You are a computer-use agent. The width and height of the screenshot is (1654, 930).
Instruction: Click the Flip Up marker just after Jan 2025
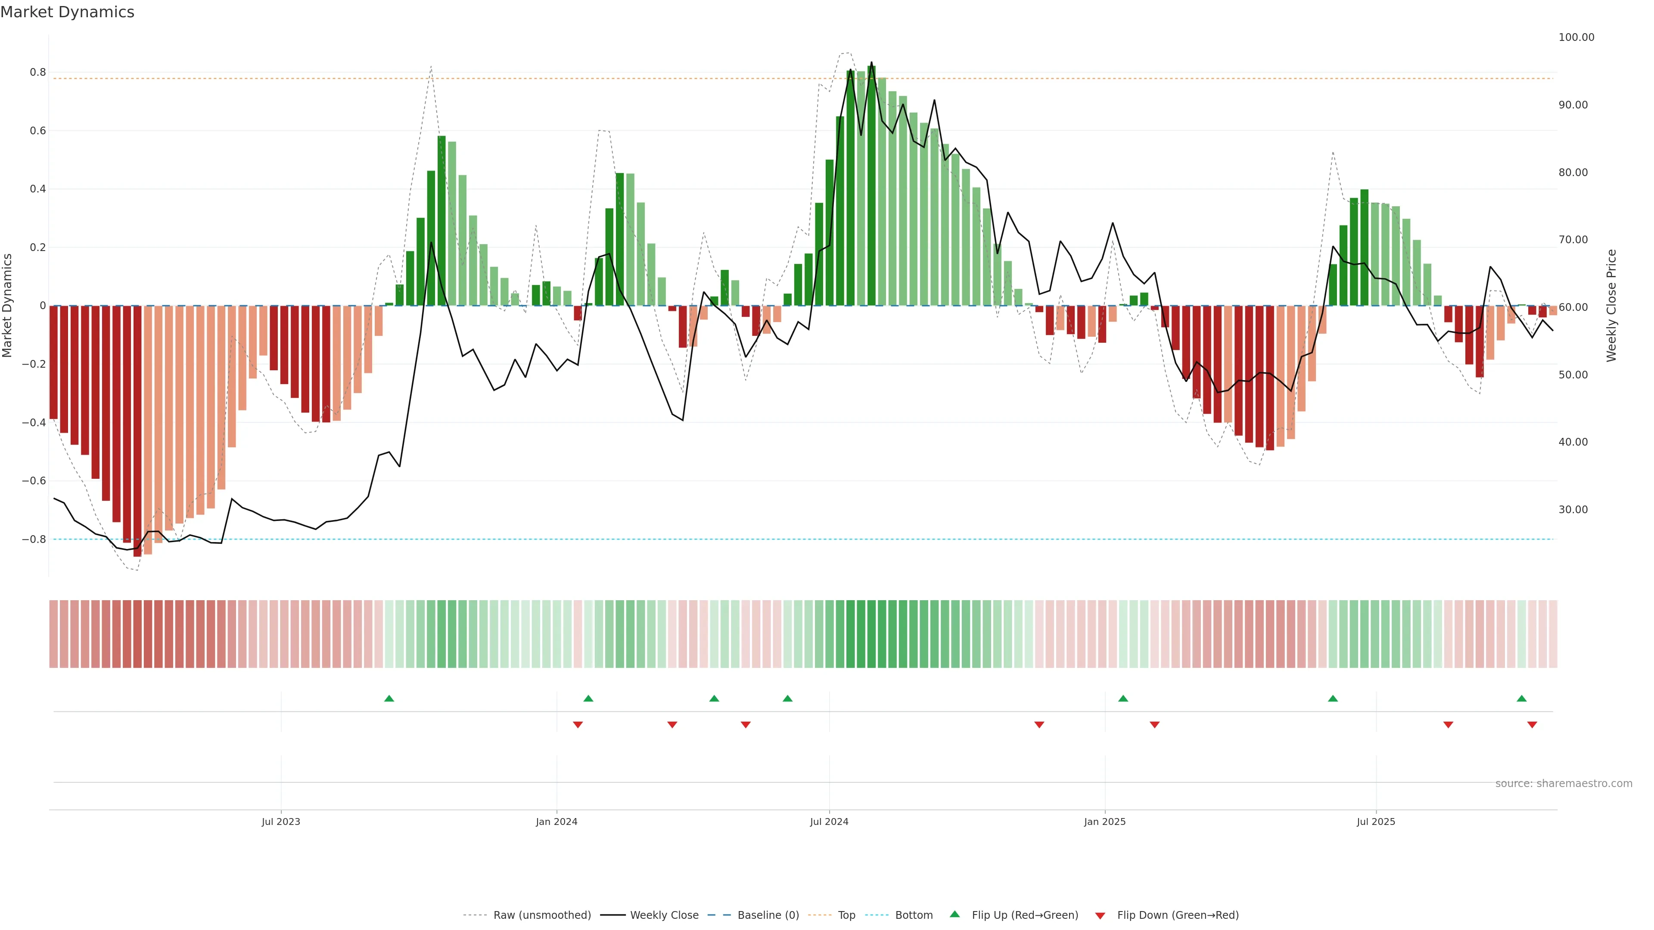pos(1123,698)
